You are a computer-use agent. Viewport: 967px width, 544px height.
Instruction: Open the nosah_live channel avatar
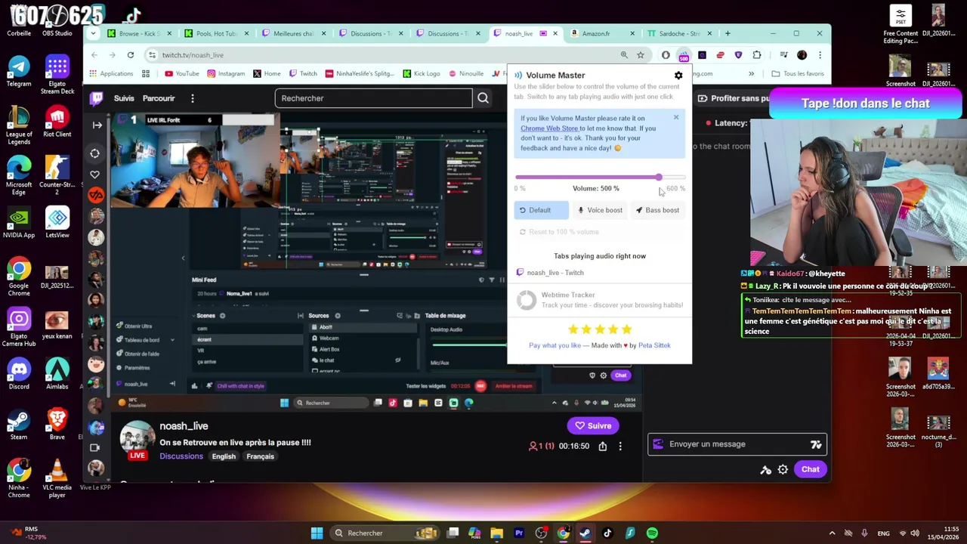137,437
